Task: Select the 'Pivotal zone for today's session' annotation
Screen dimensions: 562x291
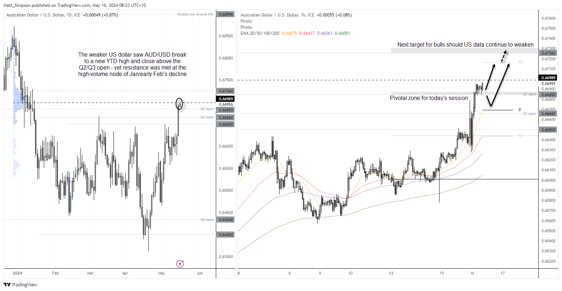Action: click(x=429, y=98)
